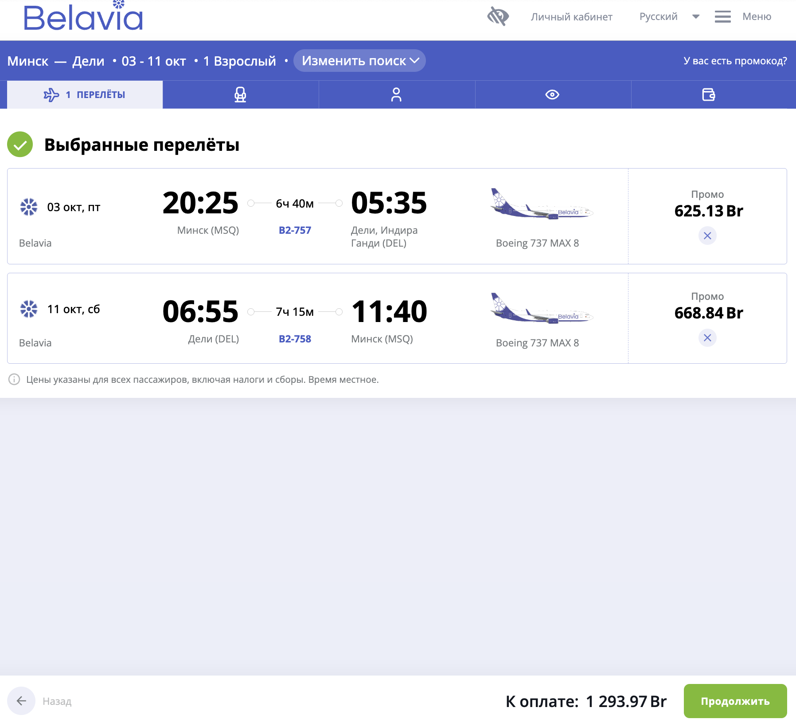Click Дели, Индира Ганди (DEL) label
This screenshot has height=723, width=796.
click(384, 236)
